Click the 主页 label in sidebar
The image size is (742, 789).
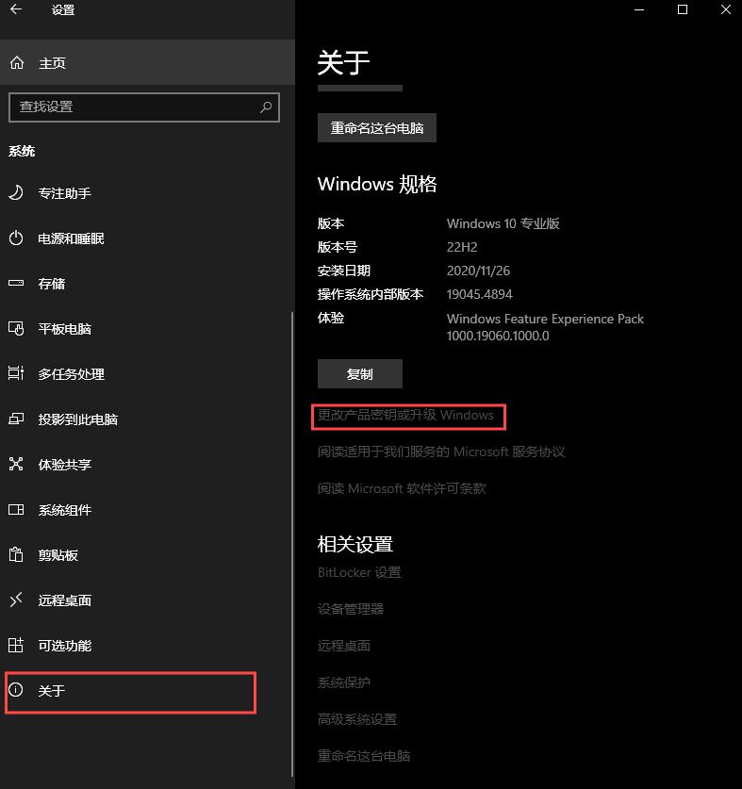[53, 63]
